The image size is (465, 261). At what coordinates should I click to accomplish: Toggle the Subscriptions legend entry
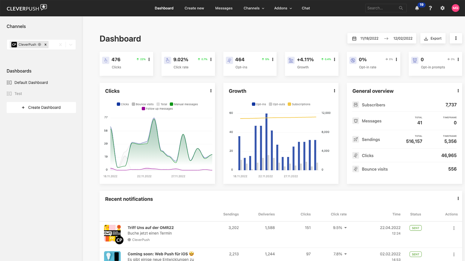point(299,104)
